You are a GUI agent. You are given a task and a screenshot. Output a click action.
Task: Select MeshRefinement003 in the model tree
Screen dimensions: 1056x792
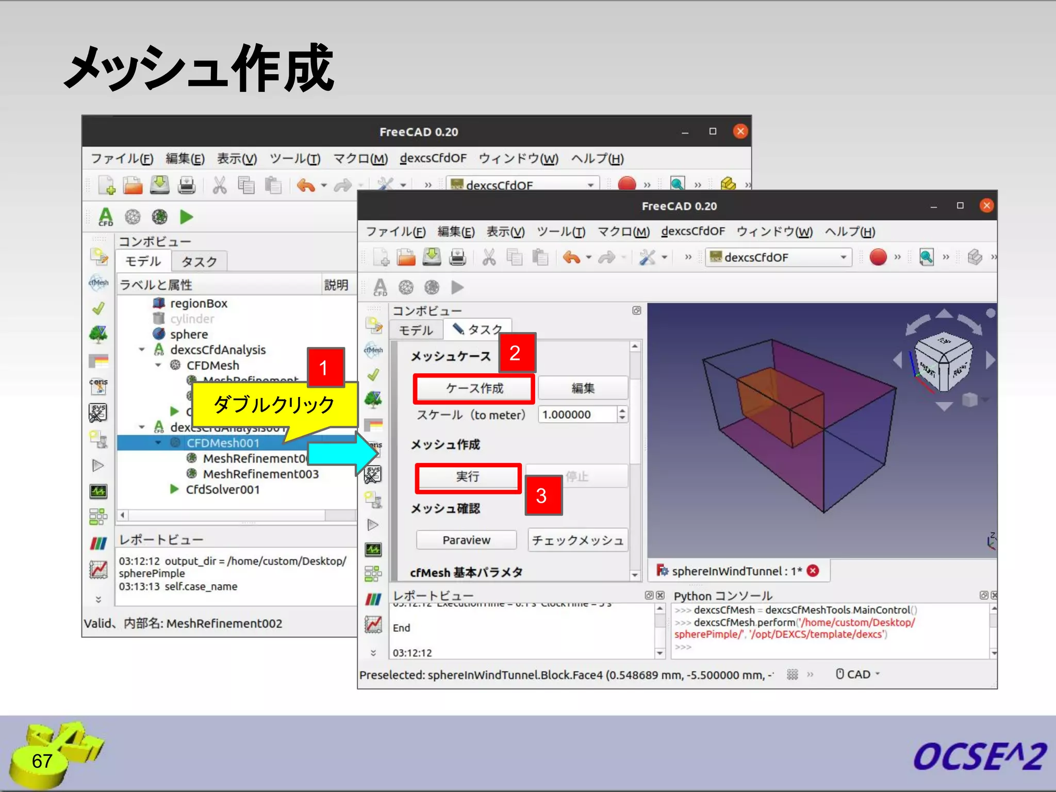click(x=260, y=474)
